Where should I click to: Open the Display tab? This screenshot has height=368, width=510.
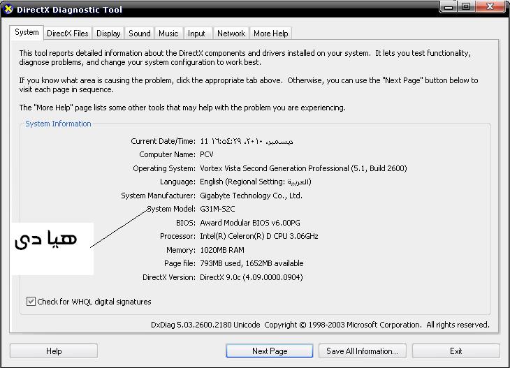pyautogui.click(x=108, y=34)
